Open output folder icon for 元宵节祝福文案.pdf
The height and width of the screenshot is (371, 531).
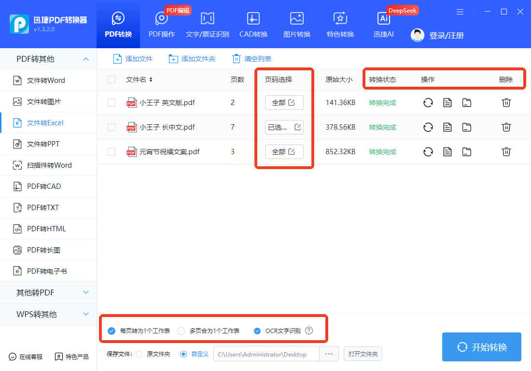coord(466,152)
